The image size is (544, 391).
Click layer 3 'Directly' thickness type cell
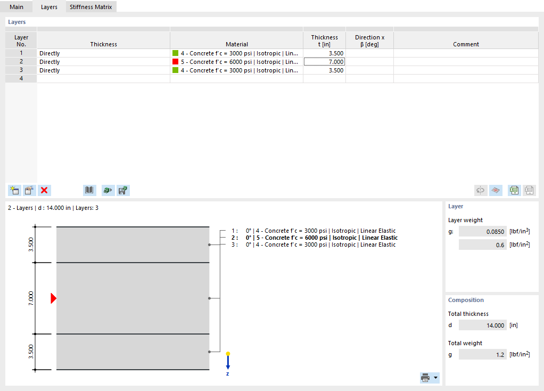103,70
